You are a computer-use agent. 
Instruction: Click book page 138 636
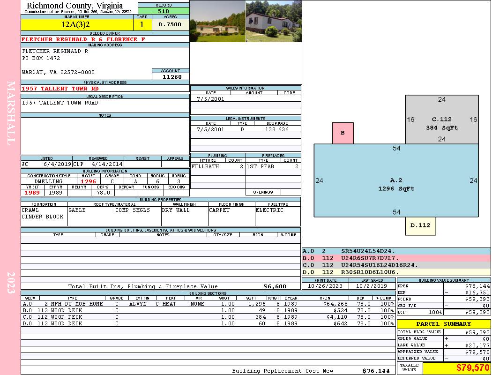click(277, 129)
